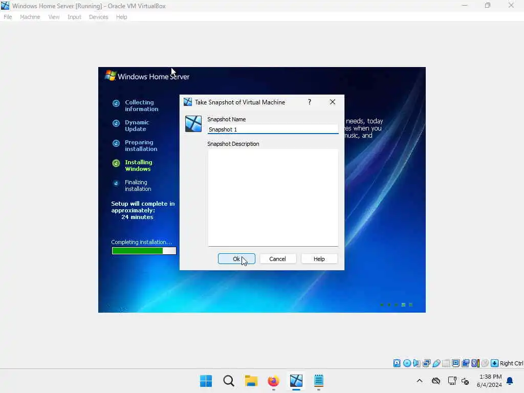Click the optical disc status icon
This screenshot has width=524, height=393.
(x=407, y=363)
